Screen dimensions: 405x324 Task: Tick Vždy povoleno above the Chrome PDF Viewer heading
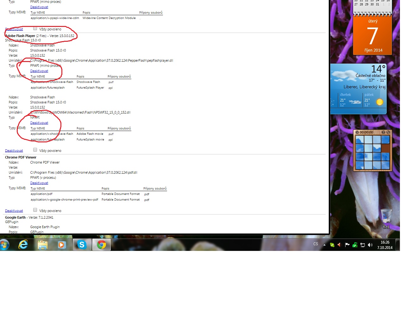(35, 150)
